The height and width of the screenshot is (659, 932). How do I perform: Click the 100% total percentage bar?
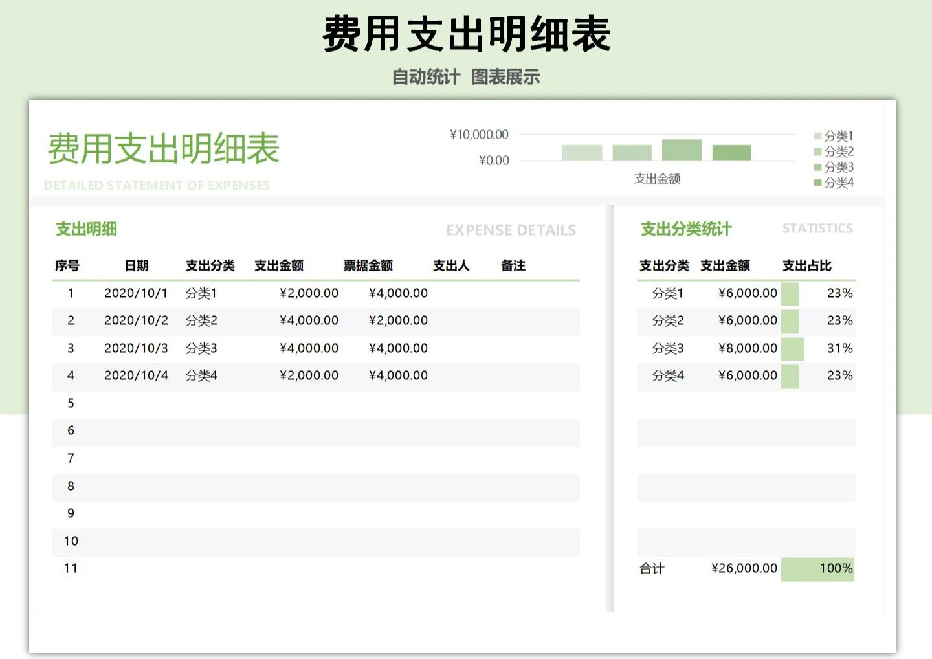817,569
